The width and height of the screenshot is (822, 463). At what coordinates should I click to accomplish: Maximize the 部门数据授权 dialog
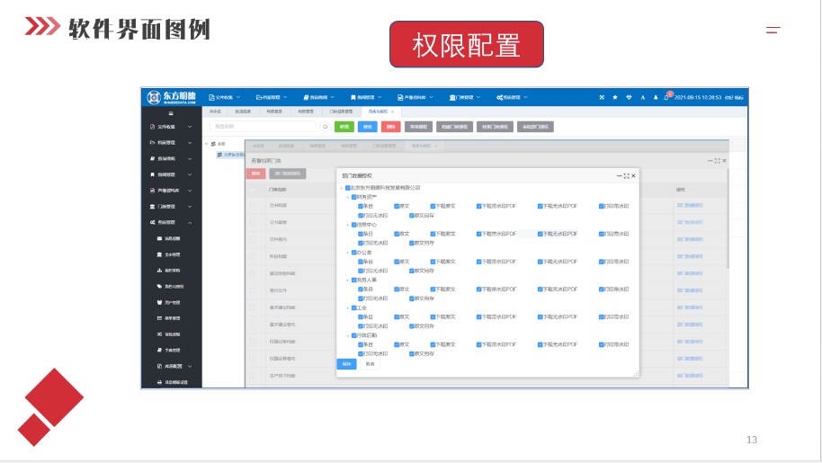pyautogui.click(x=626, y=175)
